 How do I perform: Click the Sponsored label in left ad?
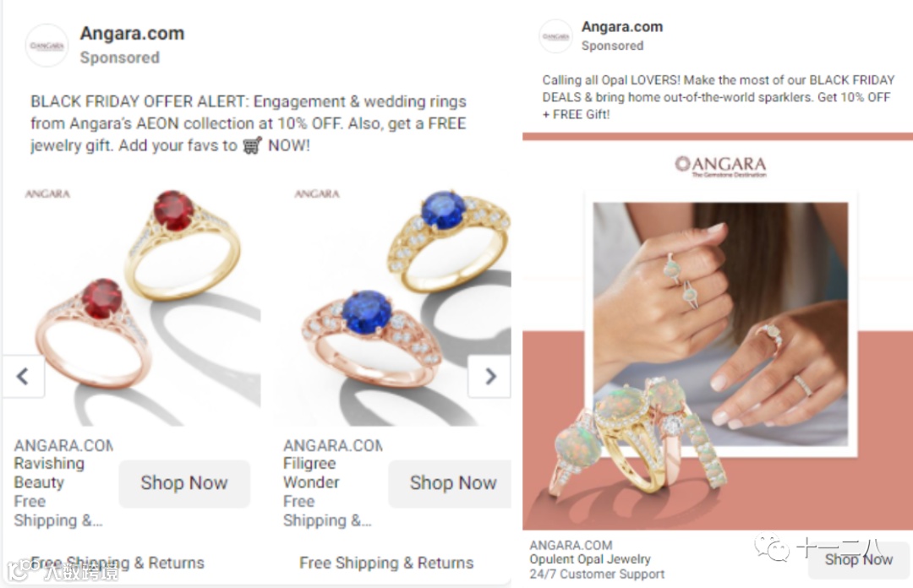[x=119, y=57]
